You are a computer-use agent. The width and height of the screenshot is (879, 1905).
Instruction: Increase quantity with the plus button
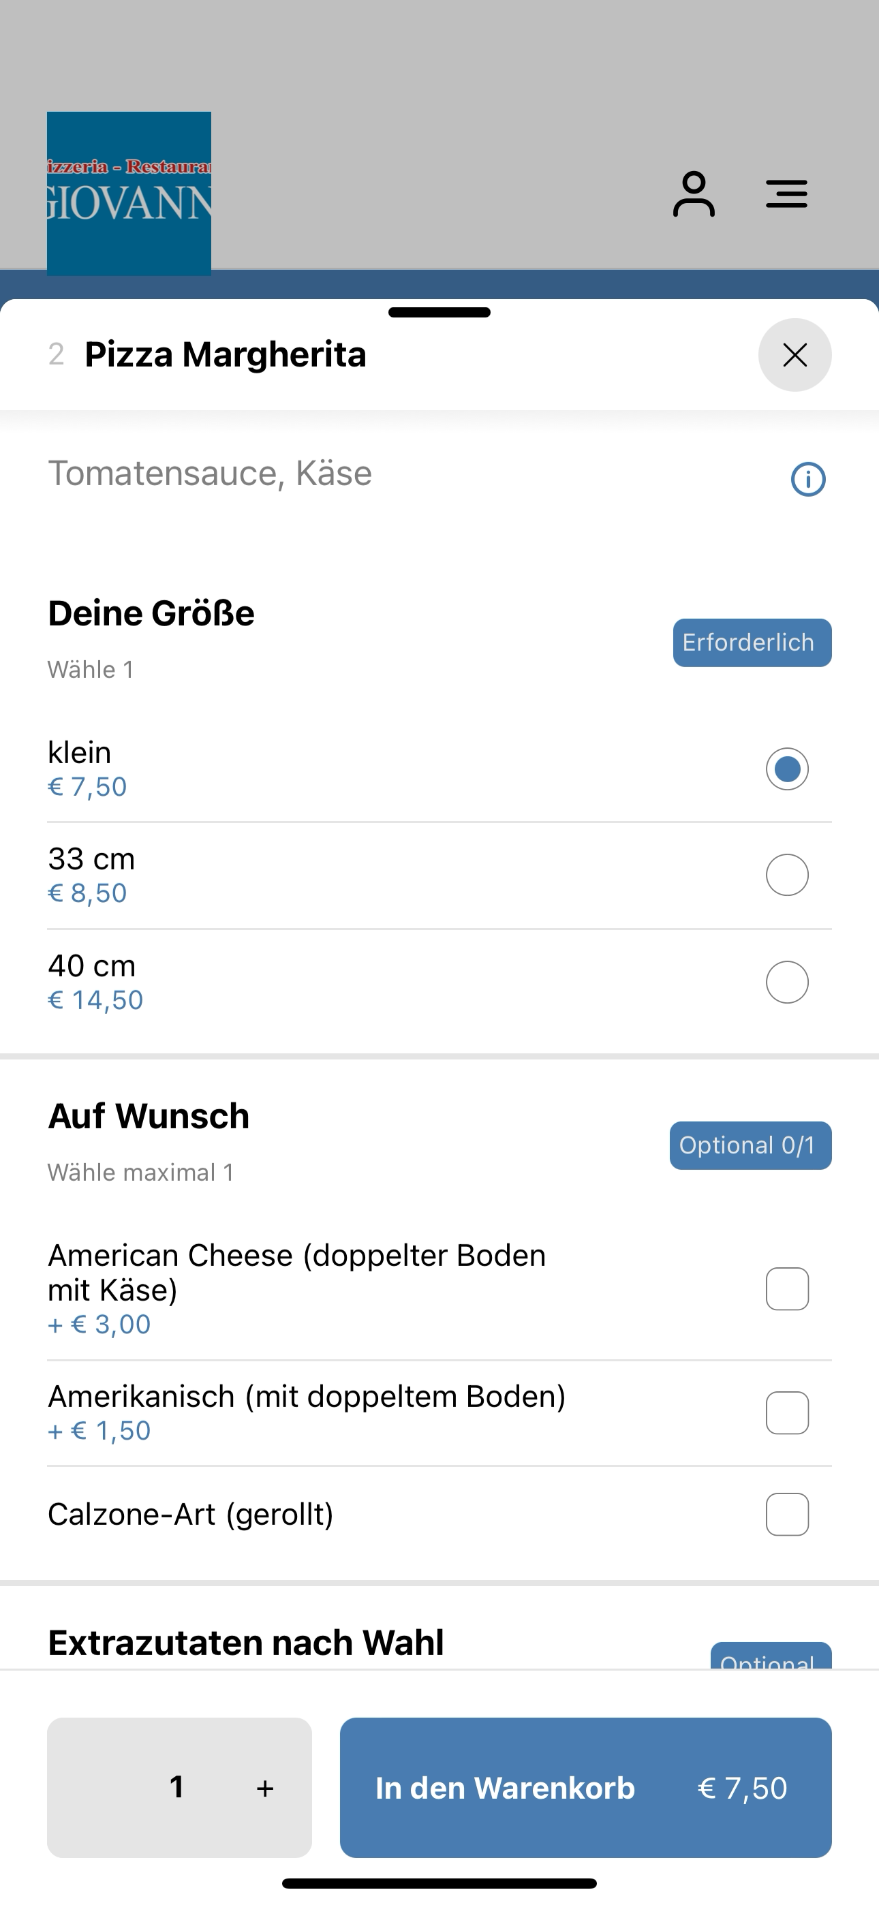pyautogui.click(x=265, y=1788)
